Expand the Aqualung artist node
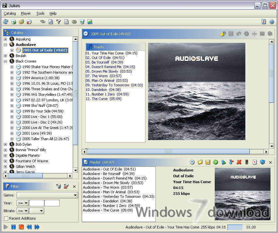 (6, 39)
